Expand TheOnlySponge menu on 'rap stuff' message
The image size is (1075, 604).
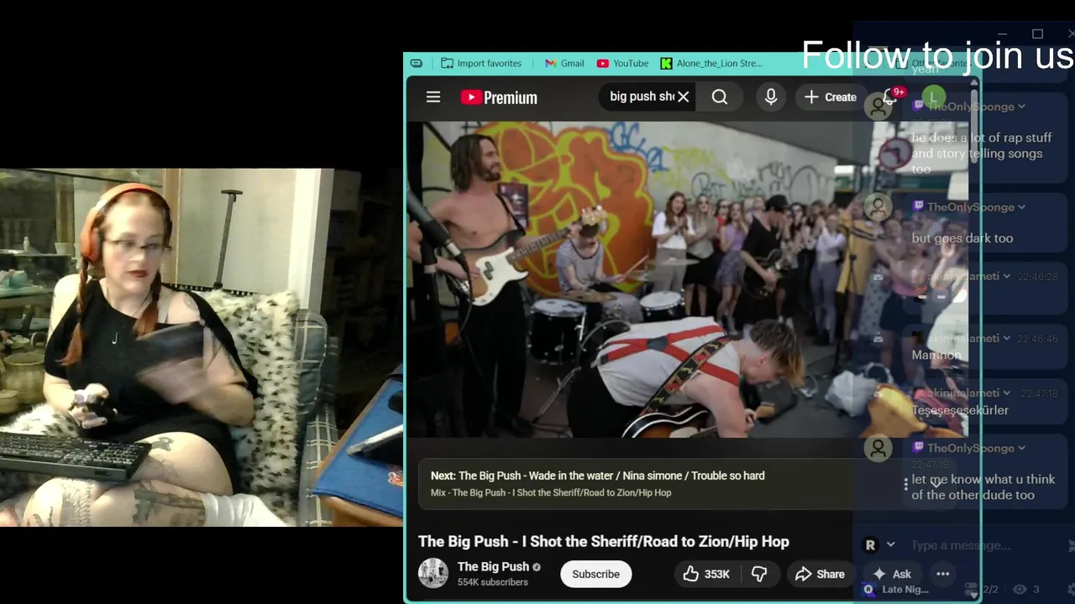coord(1021,107)
